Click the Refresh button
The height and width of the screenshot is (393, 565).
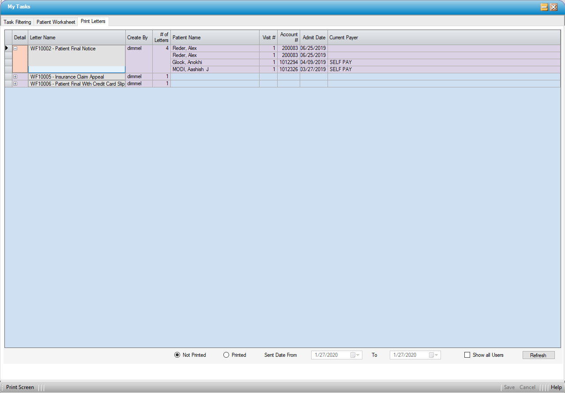[538, 355]
